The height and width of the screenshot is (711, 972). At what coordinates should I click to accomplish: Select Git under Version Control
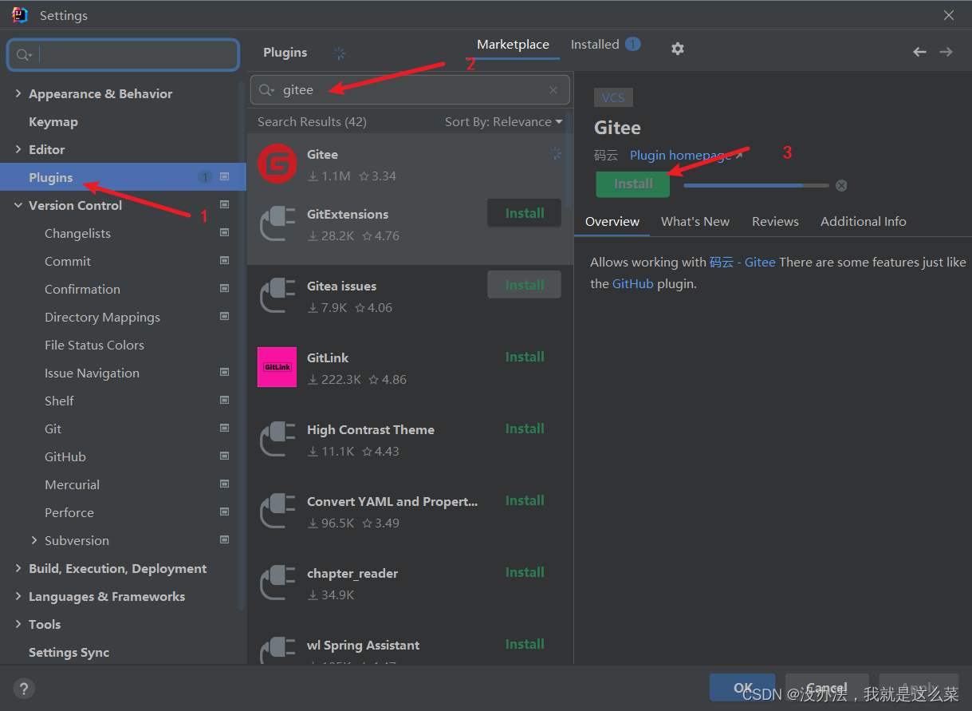click(x=53, y=429)
